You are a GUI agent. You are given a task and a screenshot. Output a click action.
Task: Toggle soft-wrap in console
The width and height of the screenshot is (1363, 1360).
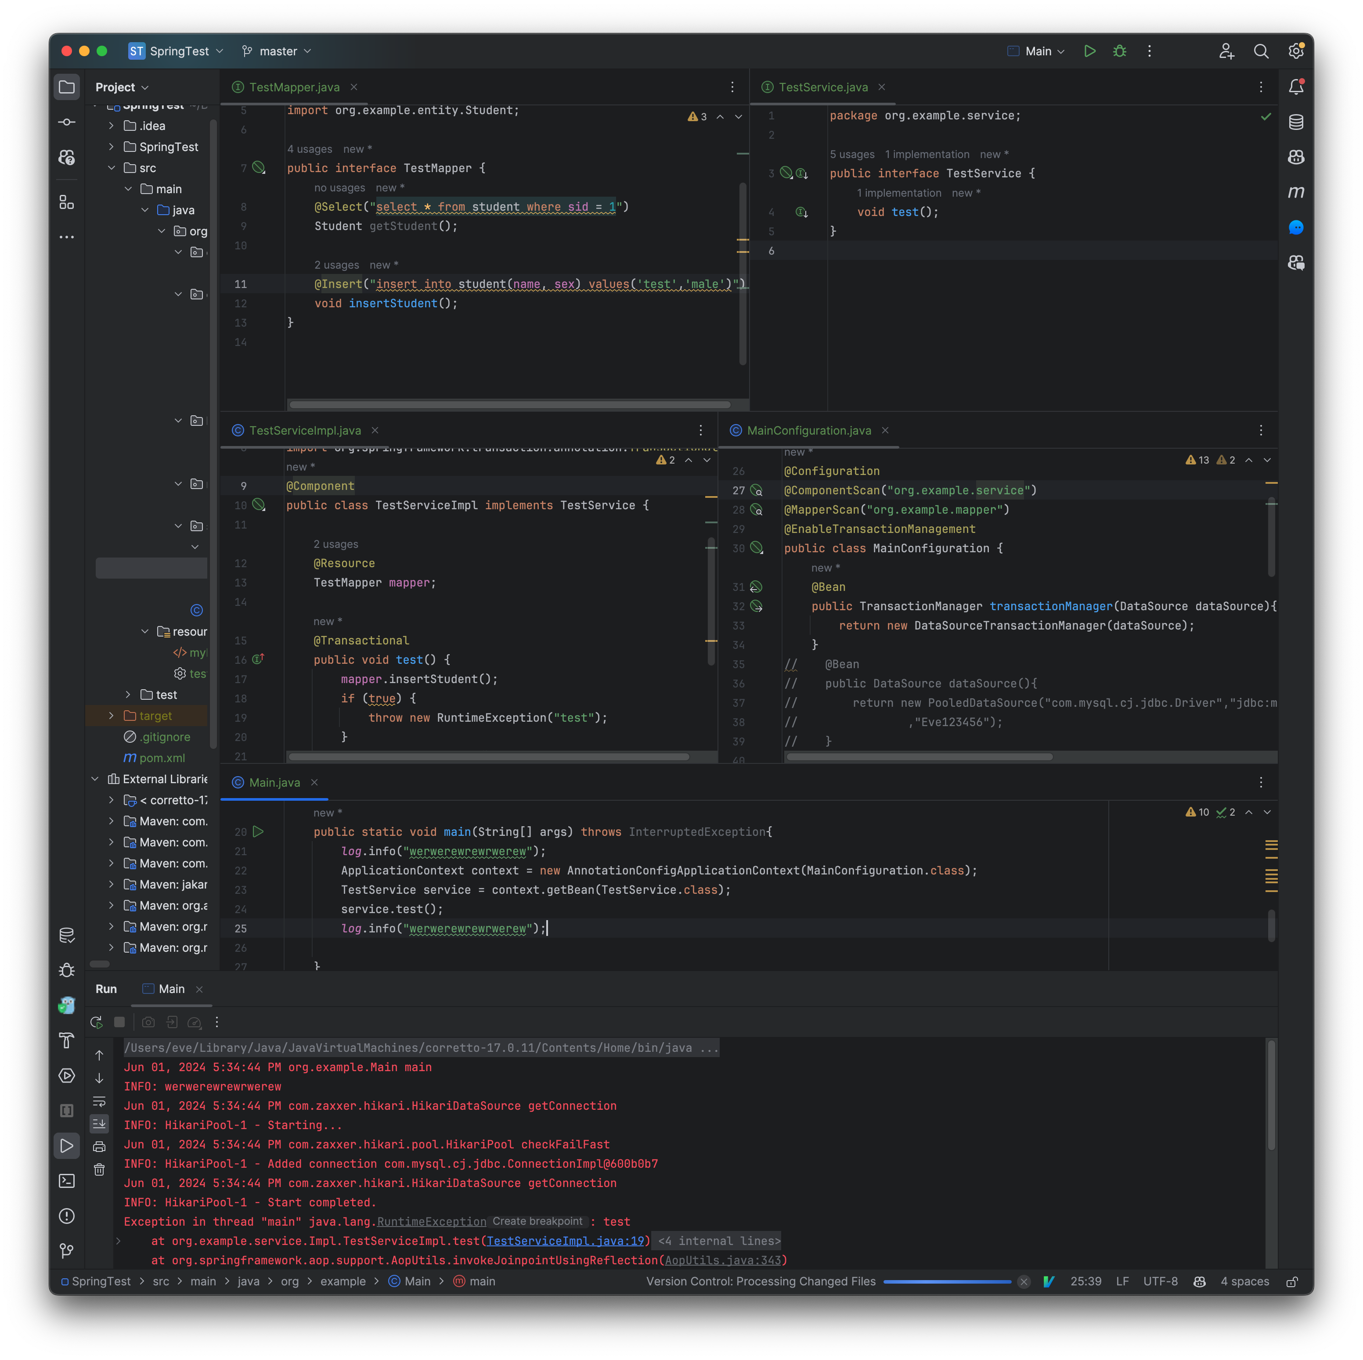[x=100, y=1101]
